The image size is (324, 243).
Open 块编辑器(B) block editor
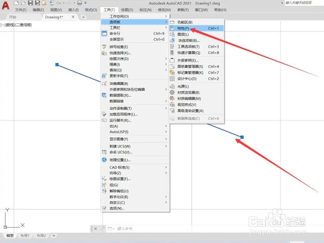click(x=135, y=83)
